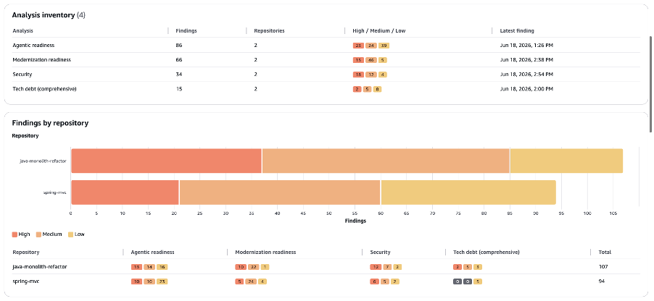Click the findings count 66 for Modernization readiness
Image resolution: width=654 pixels, height=301 pixels.
[x=179, y=60]
